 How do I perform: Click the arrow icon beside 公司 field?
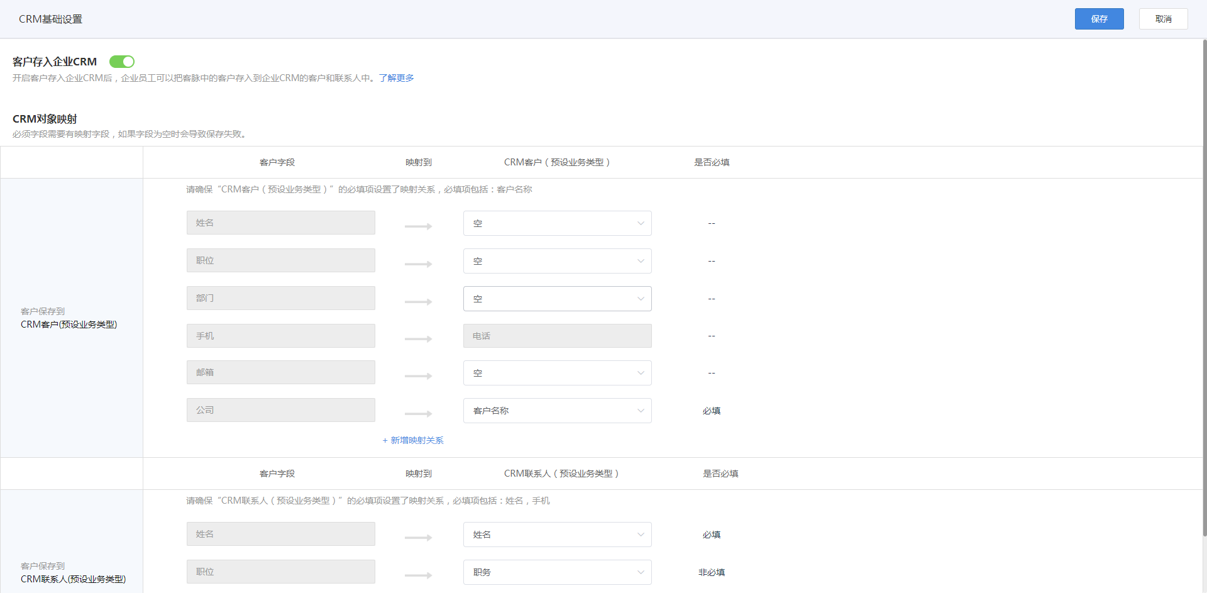pos(418,413)
